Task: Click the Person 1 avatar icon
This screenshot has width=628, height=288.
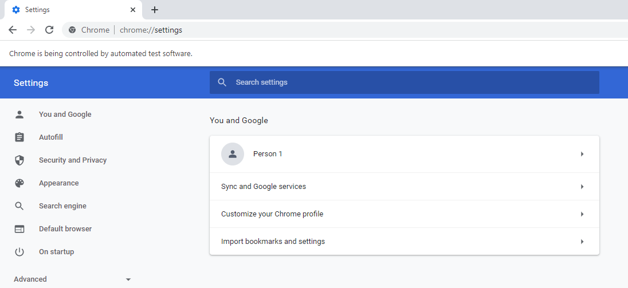Action: (232, 154)
